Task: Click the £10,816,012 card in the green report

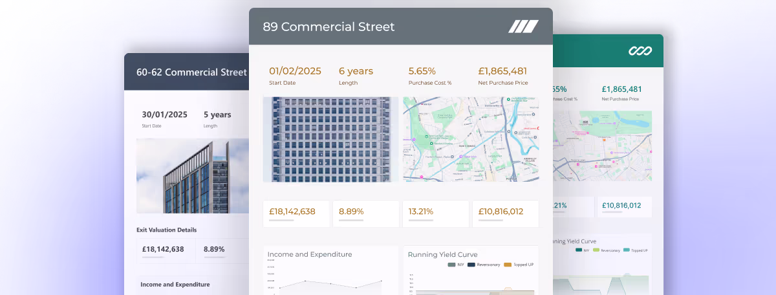Action: tap(624, 207)
